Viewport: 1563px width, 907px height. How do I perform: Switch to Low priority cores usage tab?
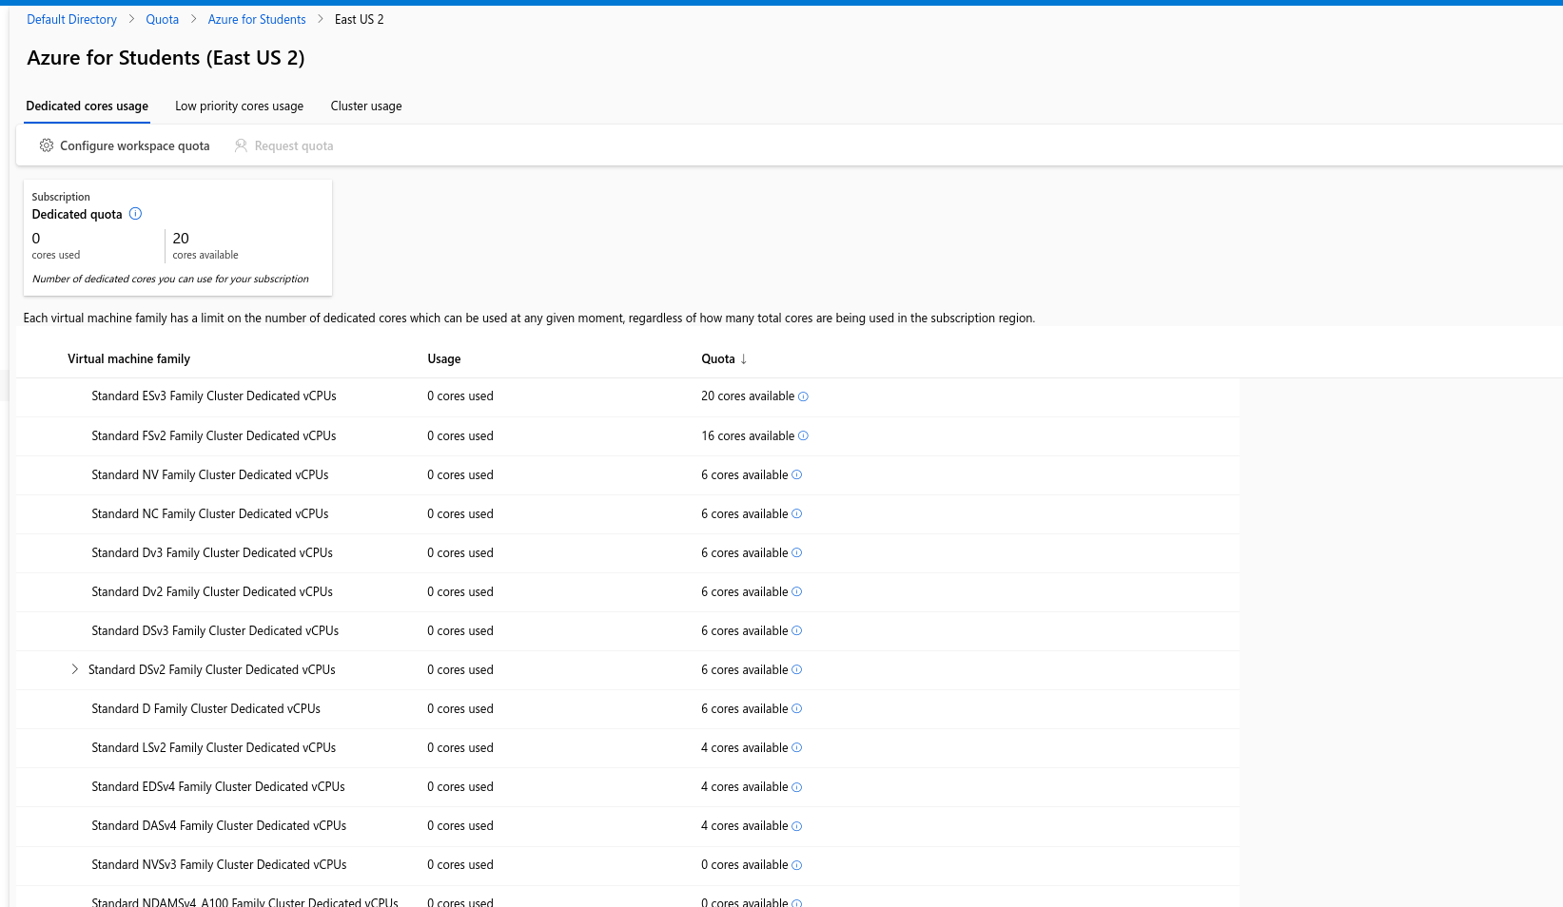[x=240, y=106]
